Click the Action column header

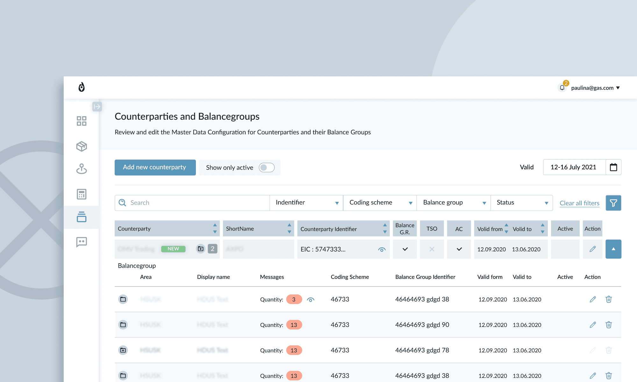pos(592,229)
